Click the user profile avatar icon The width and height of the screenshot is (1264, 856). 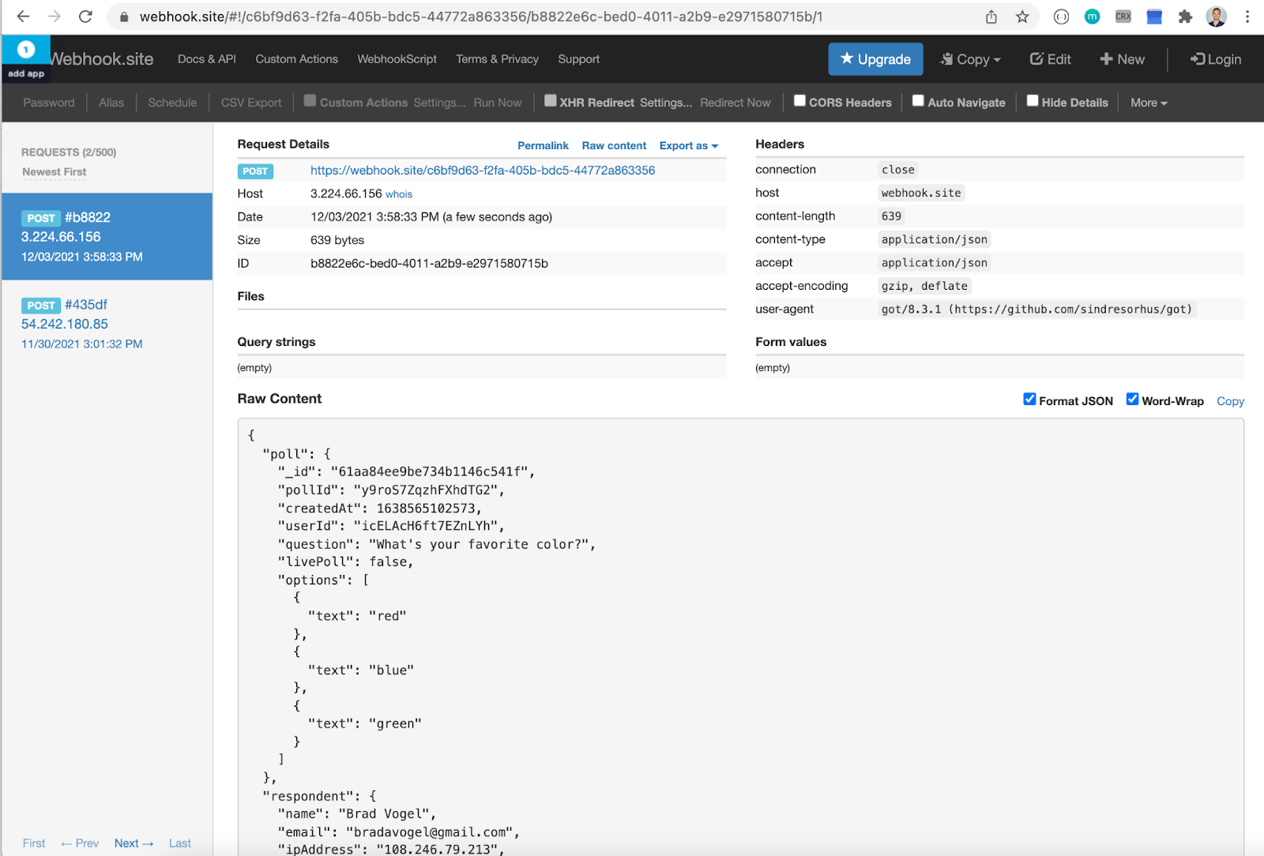1217,17
